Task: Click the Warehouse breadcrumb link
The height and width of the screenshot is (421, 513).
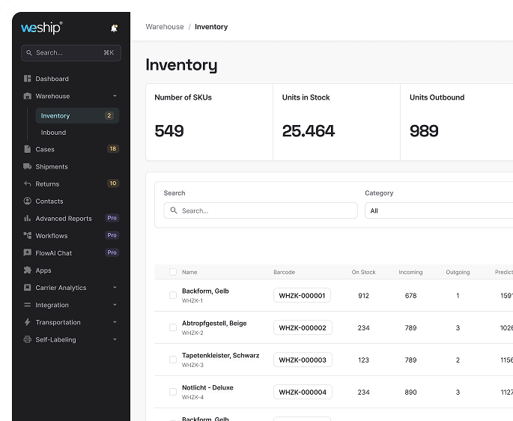Action: 165,27
